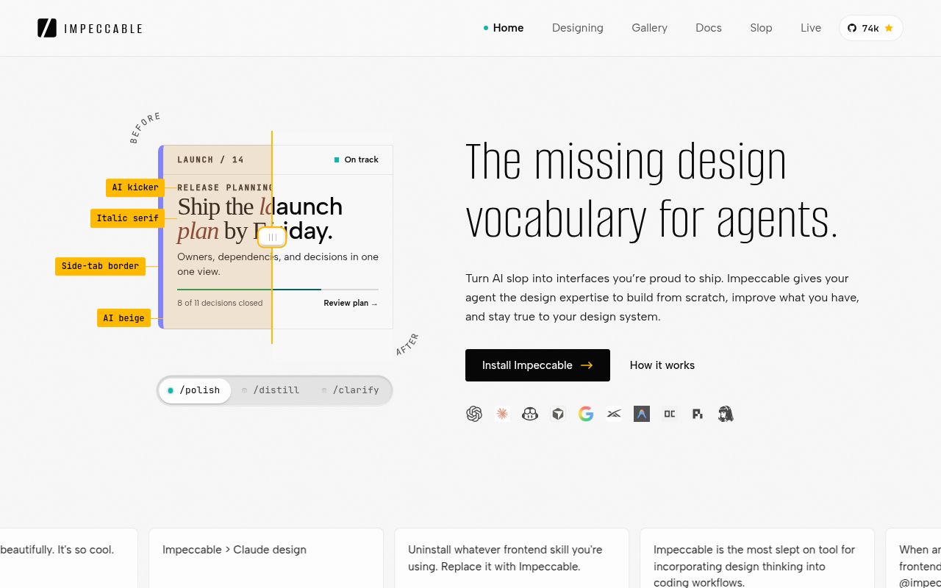941x588 pixels.
Task: Click the Impeccable slash logo icon
Action: (47, 28)
